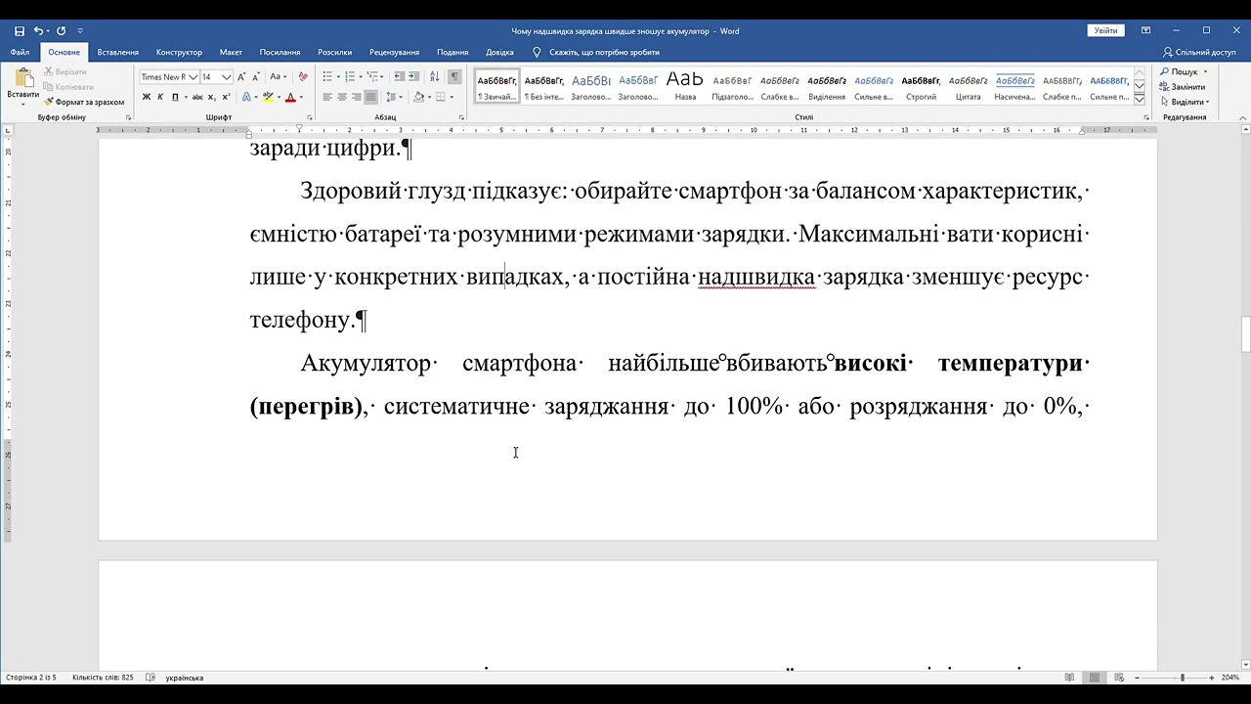Click the proofing language 'українська'

[185, 678]
